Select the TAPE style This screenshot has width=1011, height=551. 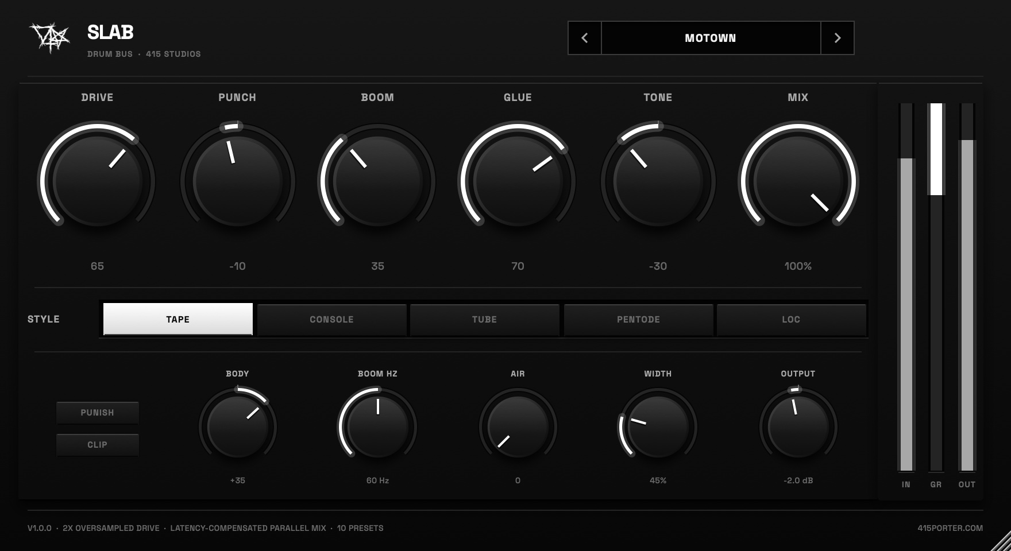(x=178, y=319)
